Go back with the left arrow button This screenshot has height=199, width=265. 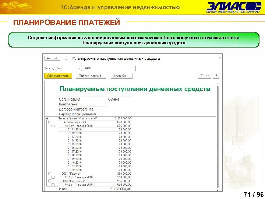48,58
